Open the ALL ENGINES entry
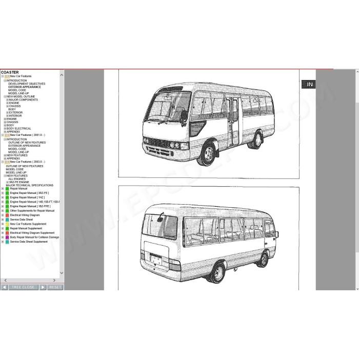This screenshot has width=359, height=359. [17, 179]
